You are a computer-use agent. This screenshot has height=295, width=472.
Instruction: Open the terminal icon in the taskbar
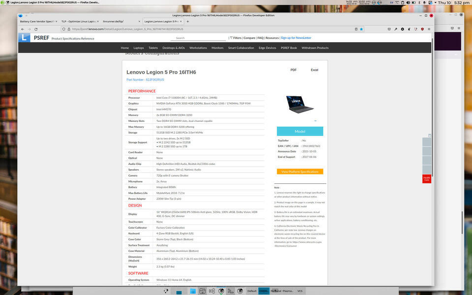coord(231,291)
